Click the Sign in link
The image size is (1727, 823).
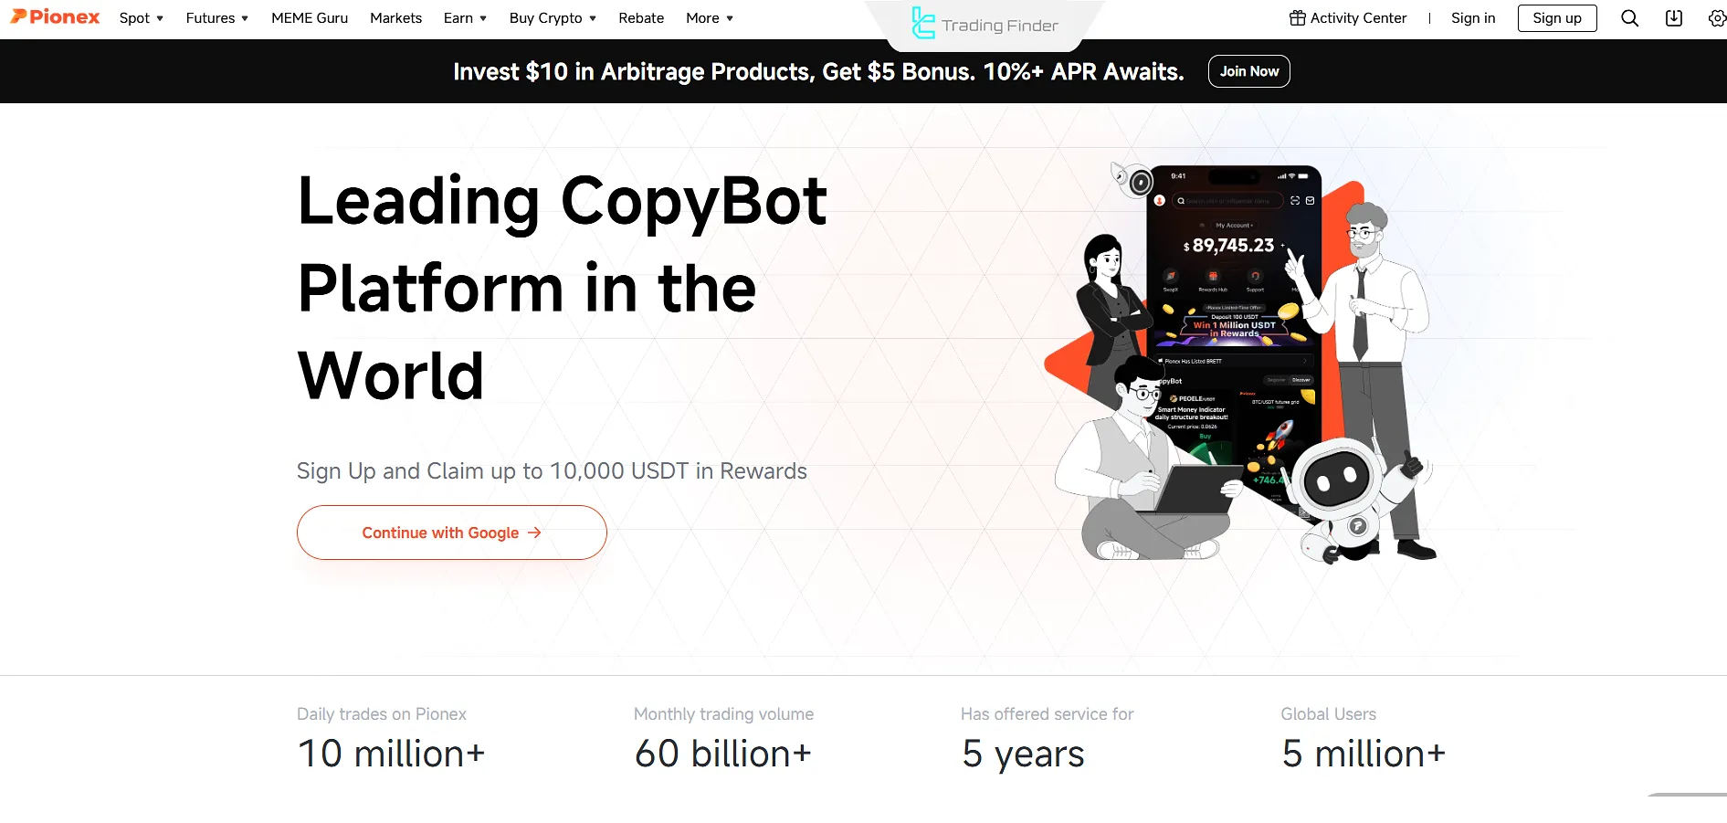pos(1473,18)
